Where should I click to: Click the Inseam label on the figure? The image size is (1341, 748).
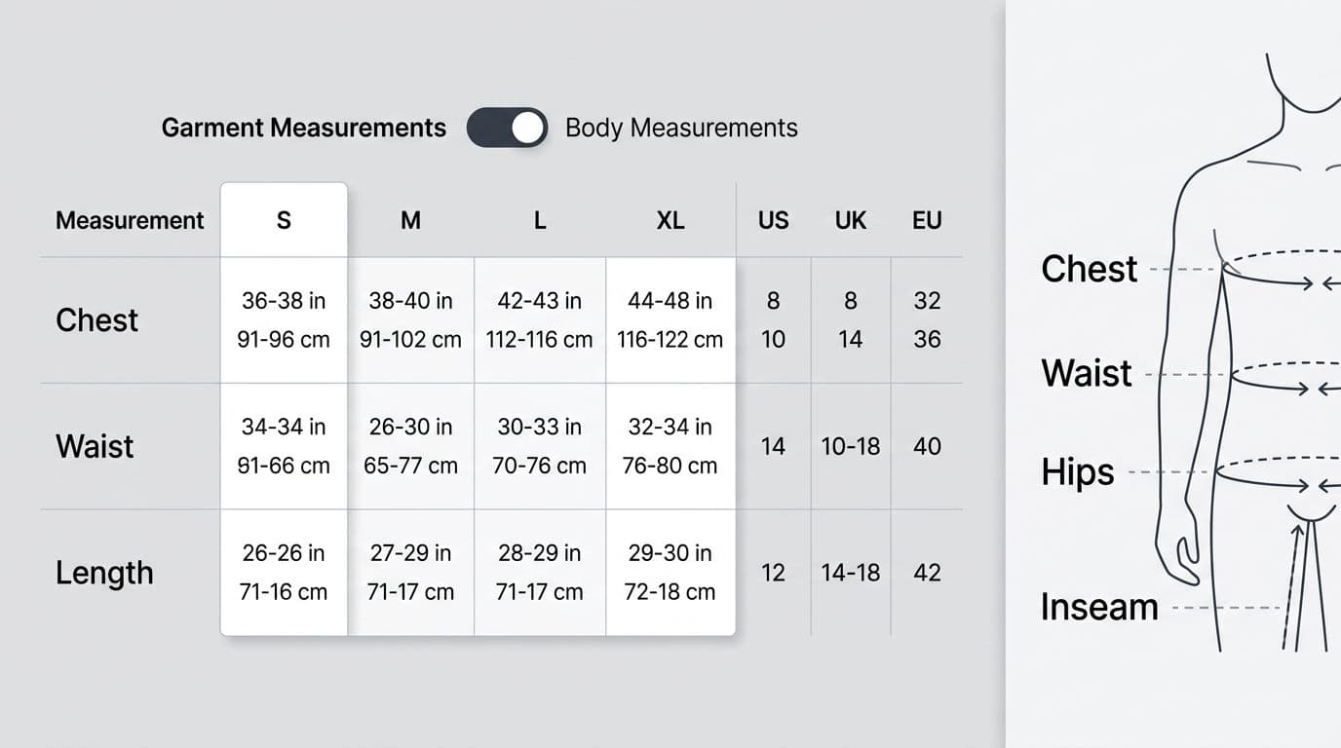click(1099, 607)
